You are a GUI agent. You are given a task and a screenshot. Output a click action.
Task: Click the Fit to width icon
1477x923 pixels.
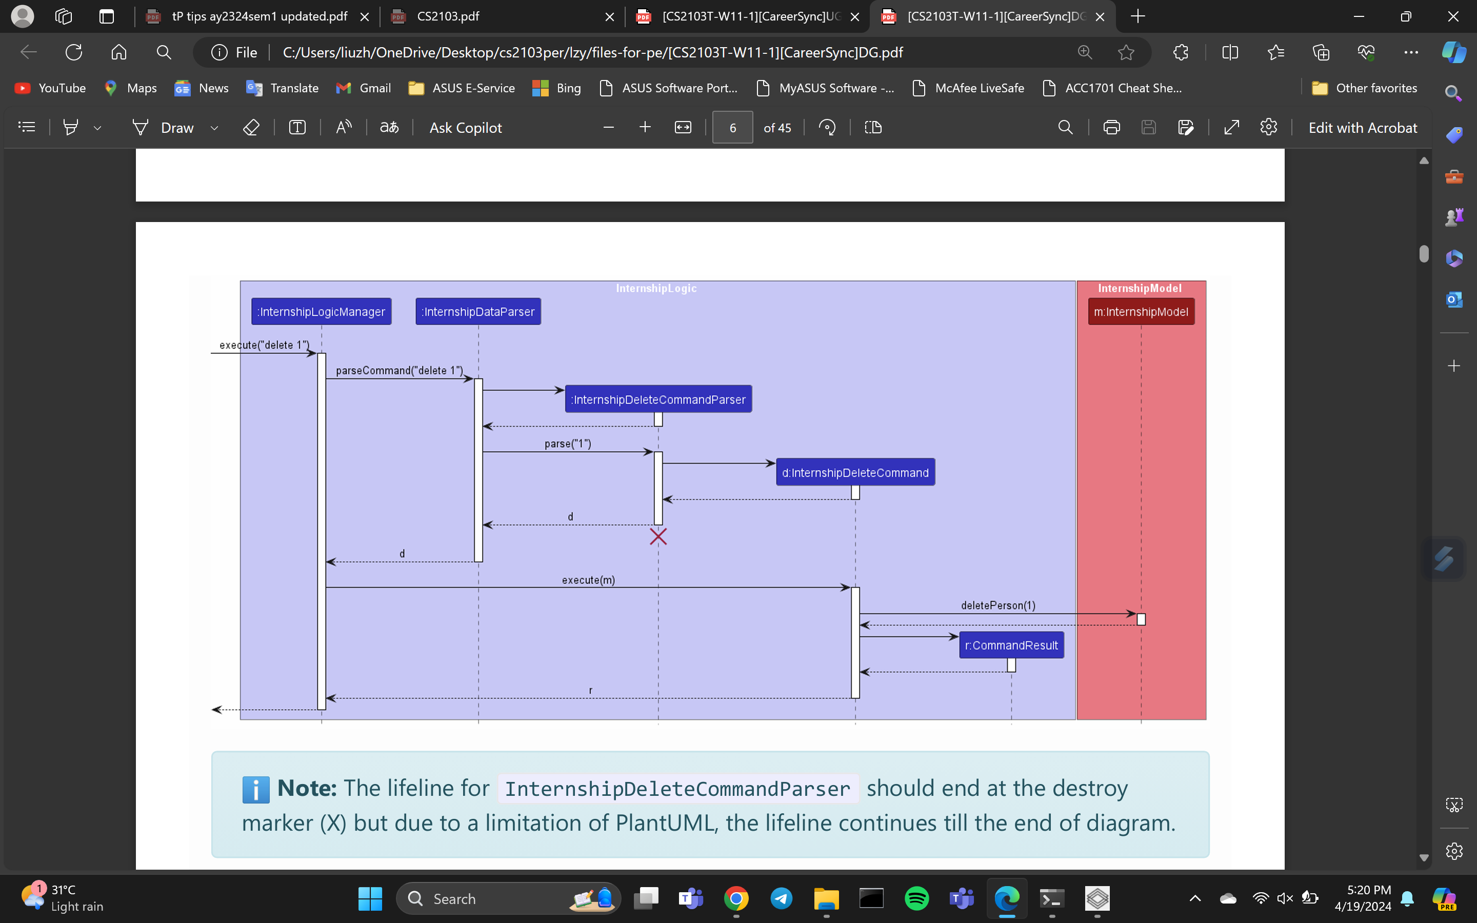pyautogui.click(x=683, y=128)
